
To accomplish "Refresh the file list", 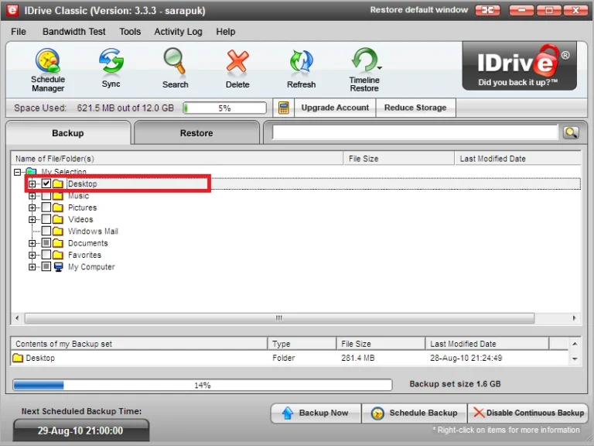I will (x=301, y=69).
